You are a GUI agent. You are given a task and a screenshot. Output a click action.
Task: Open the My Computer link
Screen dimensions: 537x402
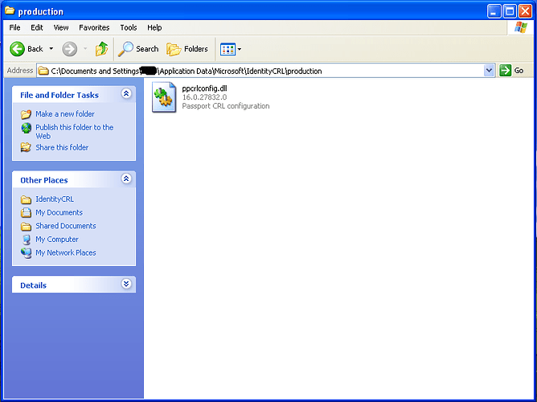(x=57, y=240)
